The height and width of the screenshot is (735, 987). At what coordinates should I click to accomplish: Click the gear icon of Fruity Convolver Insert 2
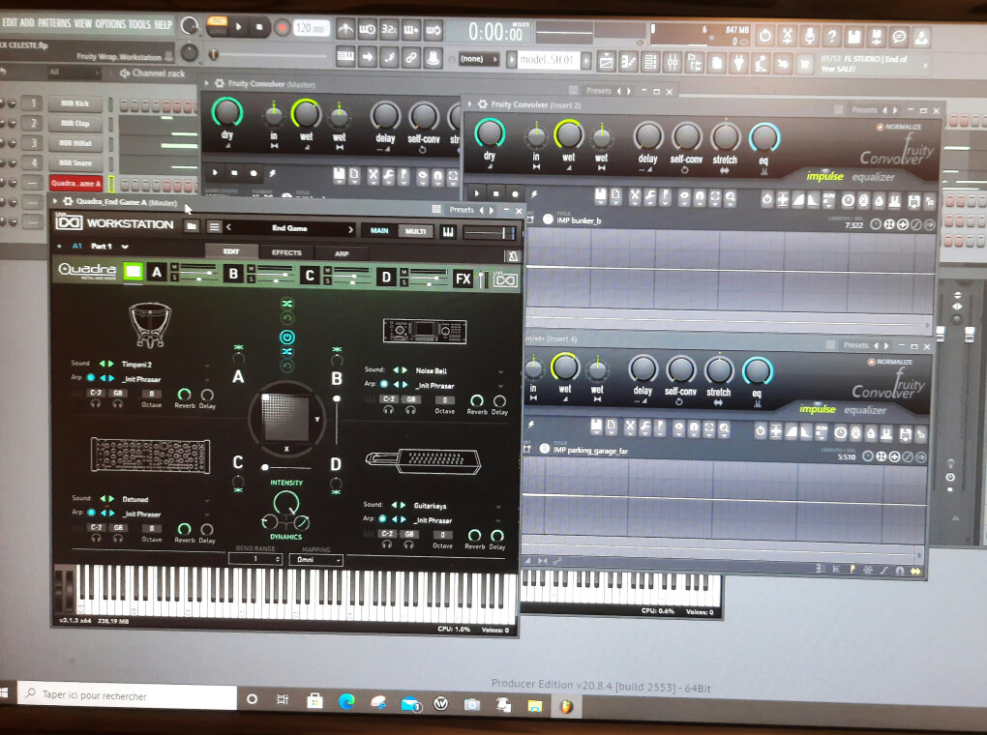483,104
